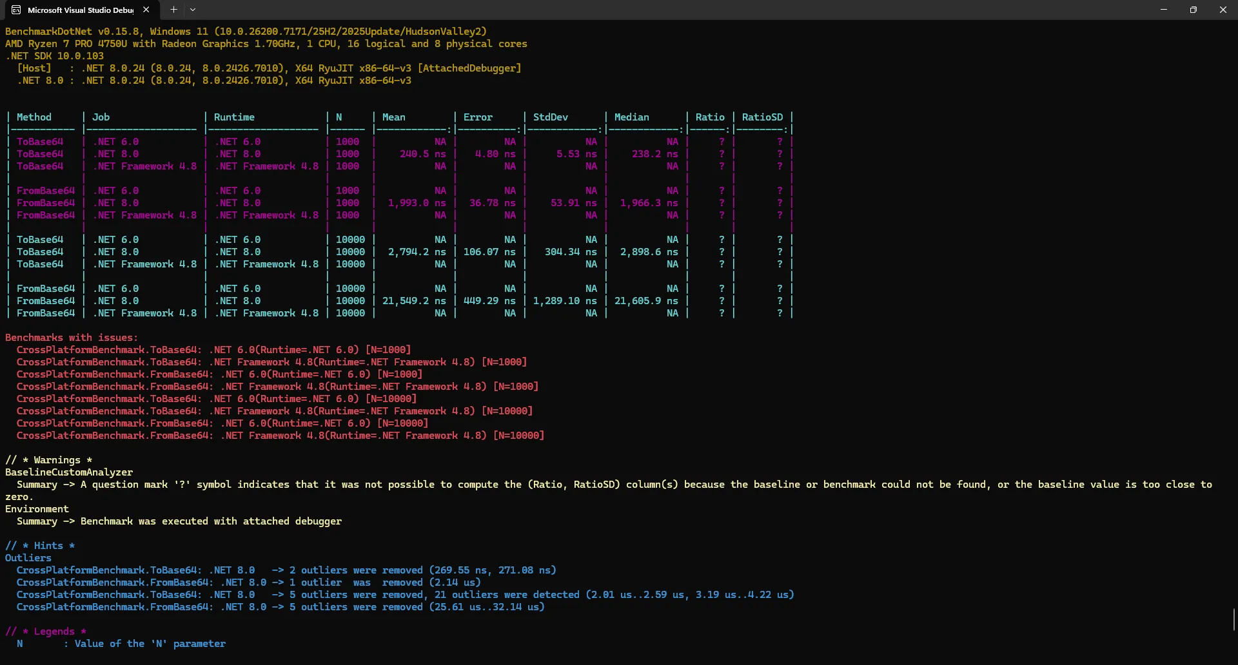Click the Median column header text

coord(631,117)
